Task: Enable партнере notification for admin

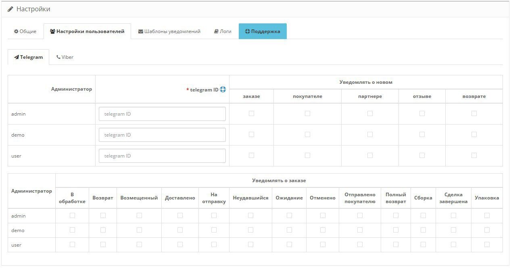Action: coord(370,114)
